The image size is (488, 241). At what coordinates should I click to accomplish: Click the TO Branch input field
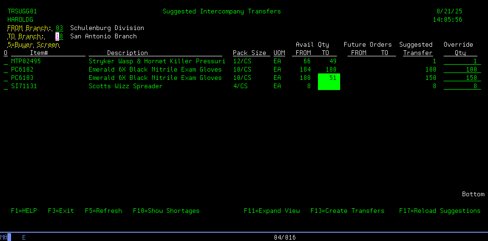(59, 36)
